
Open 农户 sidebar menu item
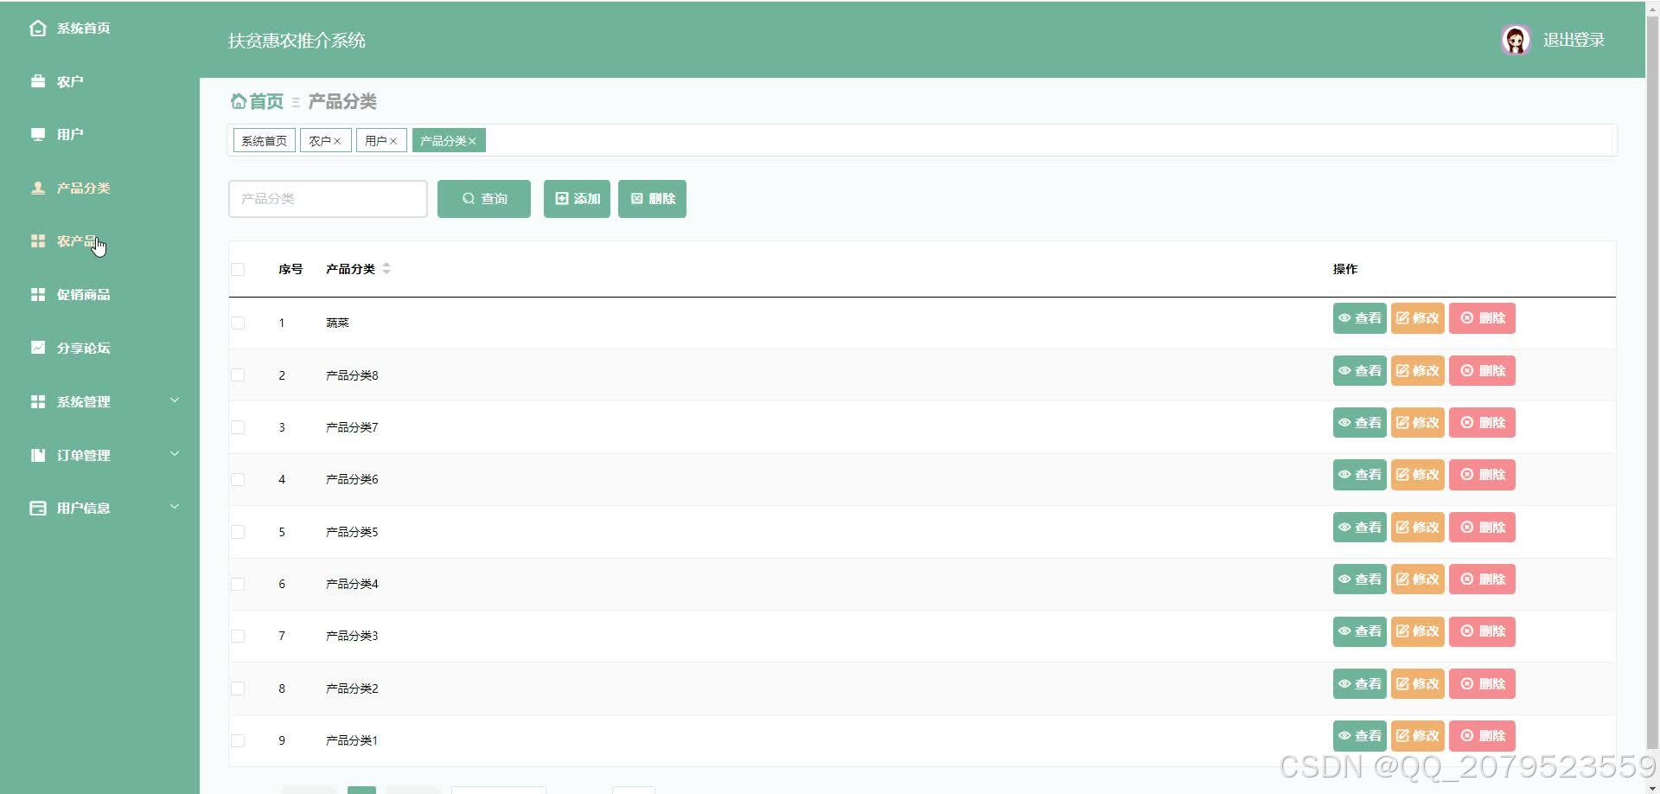(70, 82)
